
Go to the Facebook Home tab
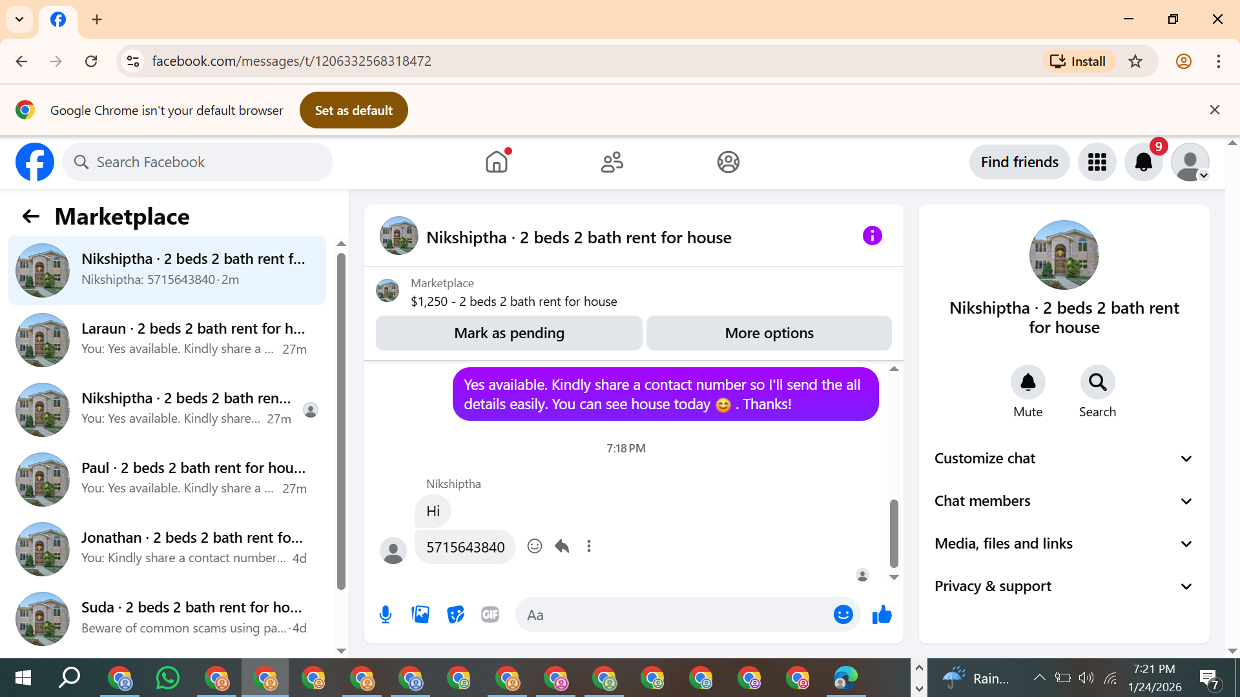pyautogui.click(x=497, y=162)
